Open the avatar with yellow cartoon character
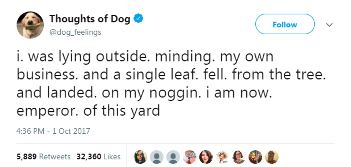Image resolution: width=351 pixels, height=167 pixels. pyautogui.click(x=255, y=157)
